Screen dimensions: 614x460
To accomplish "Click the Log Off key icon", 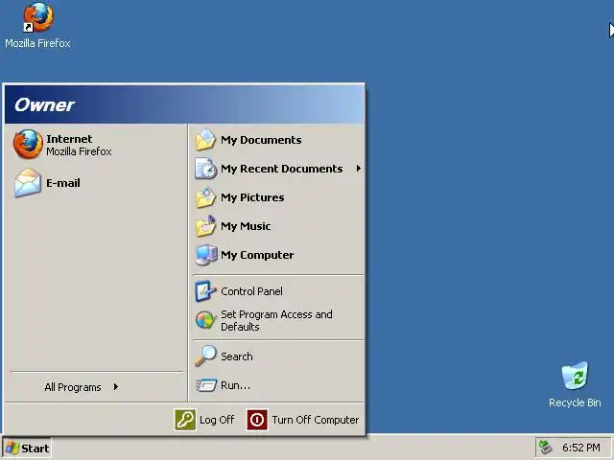I will [185, 420].
